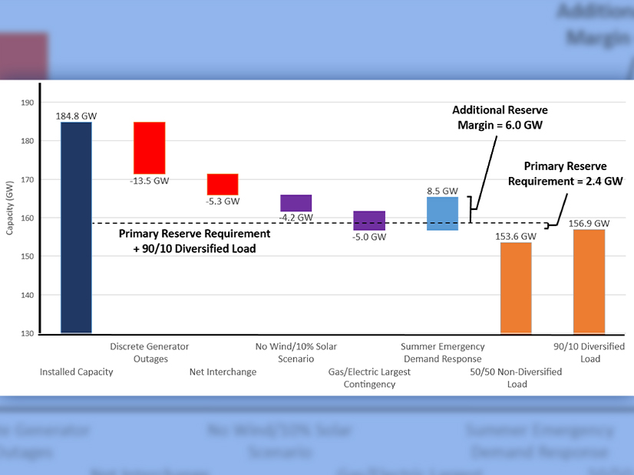Image resolution: width=634 pixels, height=475 pixels.
Task: Select the Installed Capacity x-axis label
Action: 76,372
